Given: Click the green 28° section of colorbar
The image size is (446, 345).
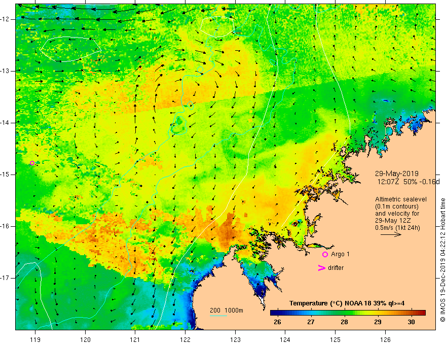Looking at the screenshot, I should tap(344, 313).
